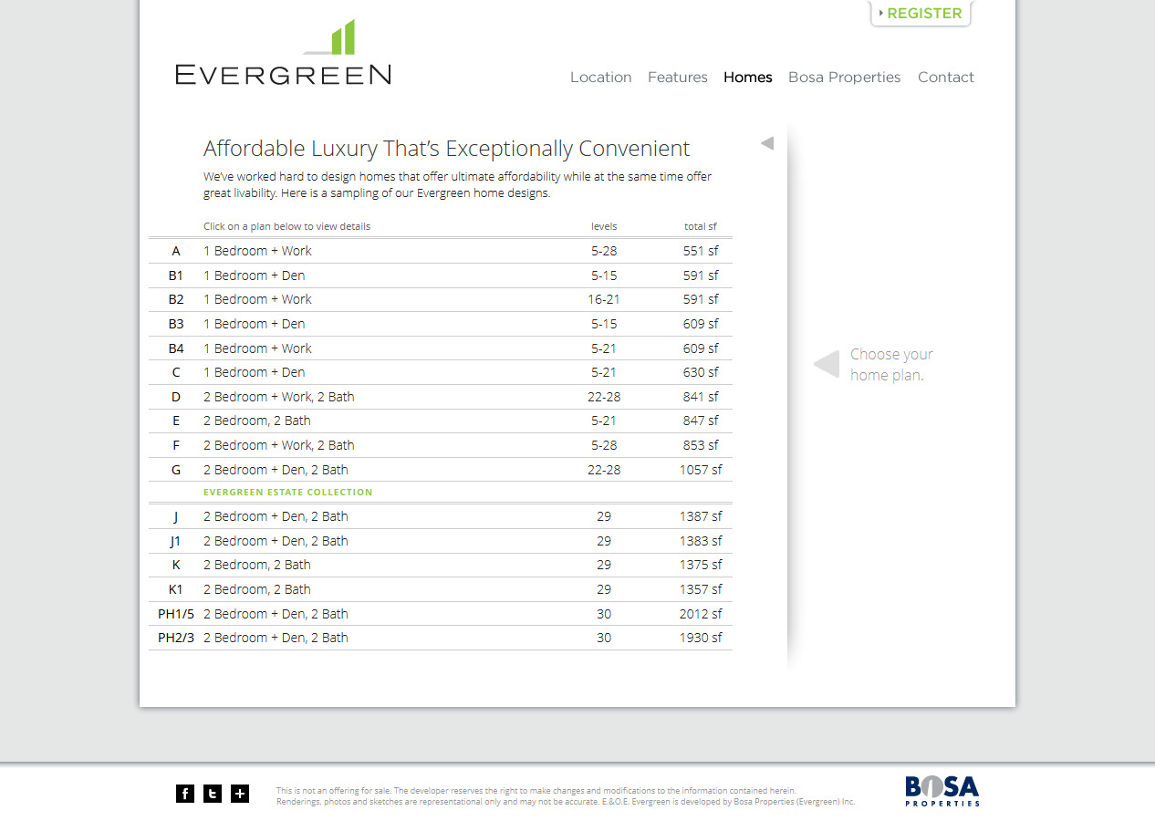Viewport: 1155px width, 821px height.
Task: Select plan B4 1 Bedroom + Work
Action: 441,348
